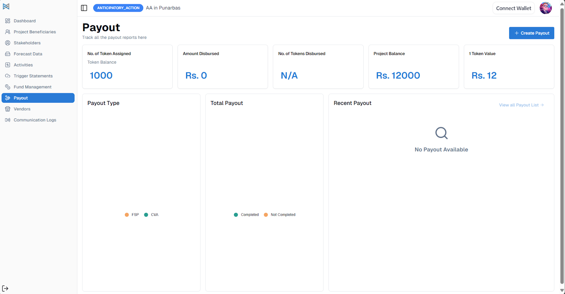This screenshot has height=294, width=565.
Task: Toggle the CVA legend teal swatch
Action: [146, 214]
